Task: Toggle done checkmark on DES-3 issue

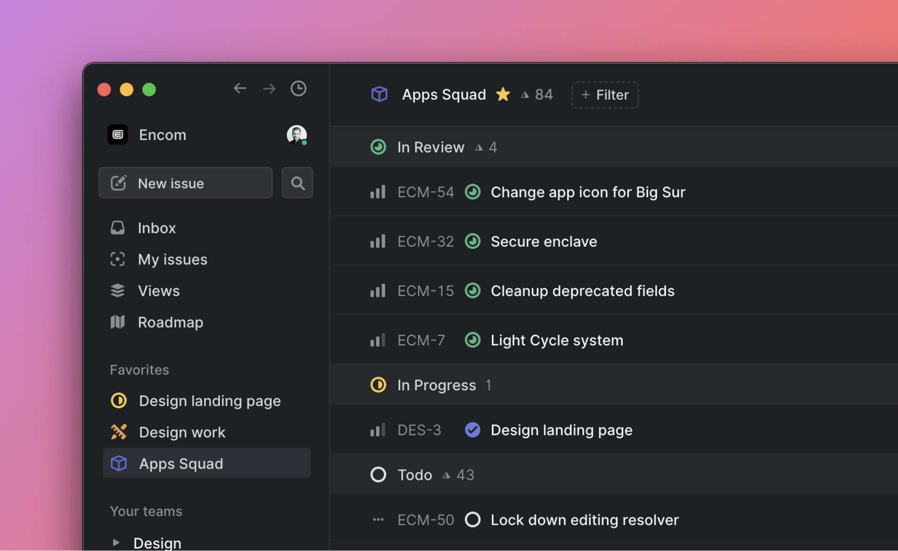Action: point(472,430)
